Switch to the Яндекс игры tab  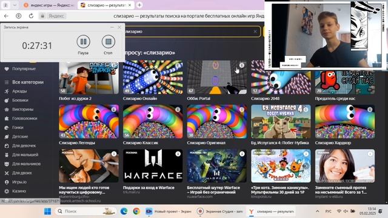point(49,5)
